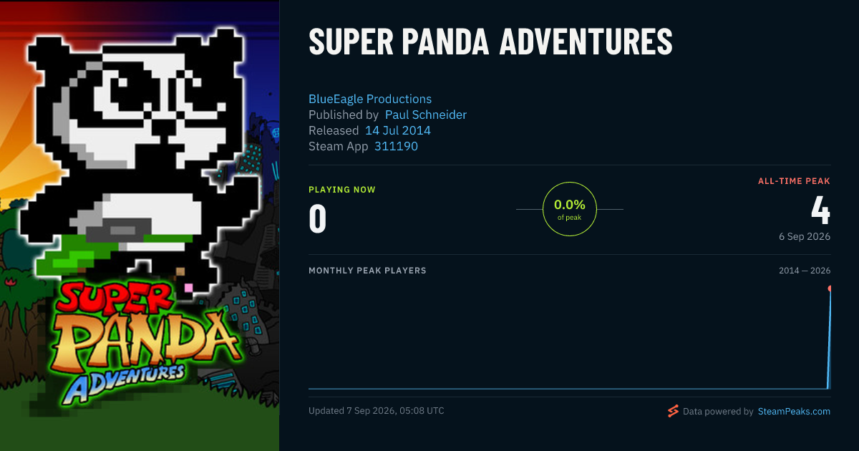Click the all-time peak value 4
The height and width of the screenshot is (451, 859).
820,210
